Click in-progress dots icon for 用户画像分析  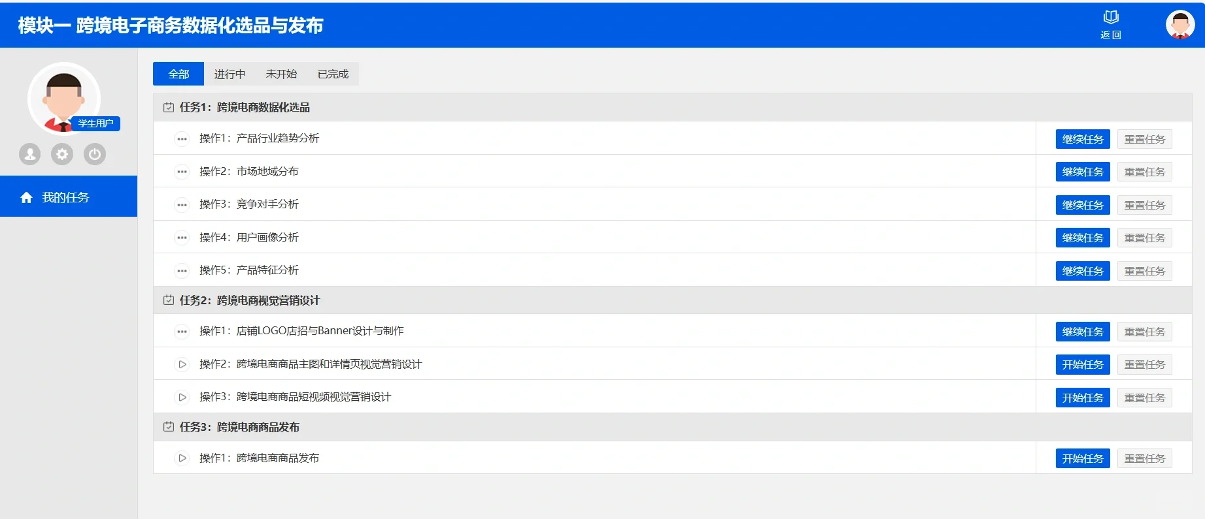coord(182,238)
